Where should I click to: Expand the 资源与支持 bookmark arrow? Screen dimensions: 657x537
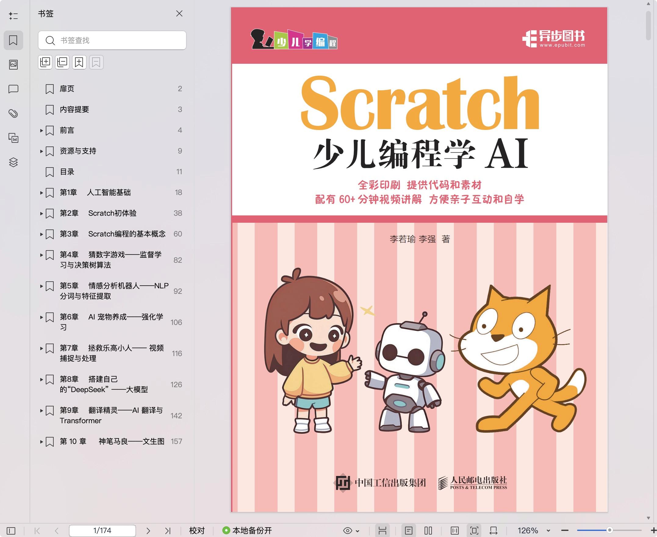[41, 151]
